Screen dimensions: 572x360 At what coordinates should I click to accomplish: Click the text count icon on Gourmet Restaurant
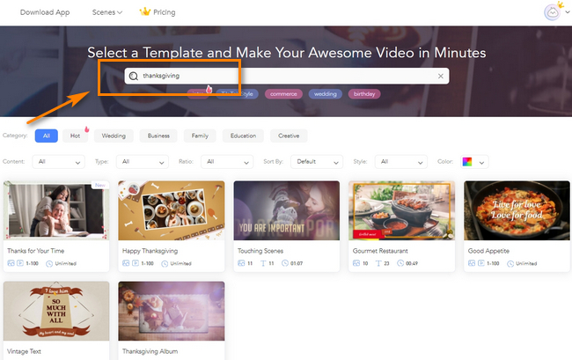point(378,263)
